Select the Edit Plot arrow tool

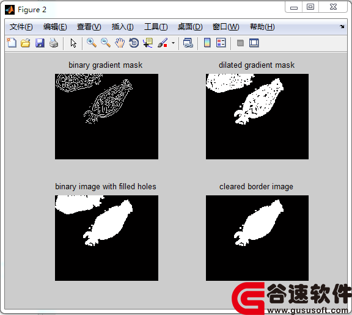coord(73,43)
